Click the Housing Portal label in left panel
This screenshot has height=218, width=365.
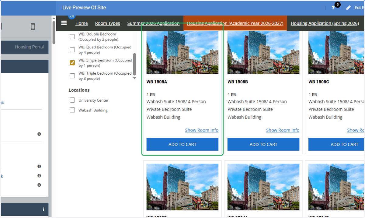pyautogui.click(x=30, y=47)
